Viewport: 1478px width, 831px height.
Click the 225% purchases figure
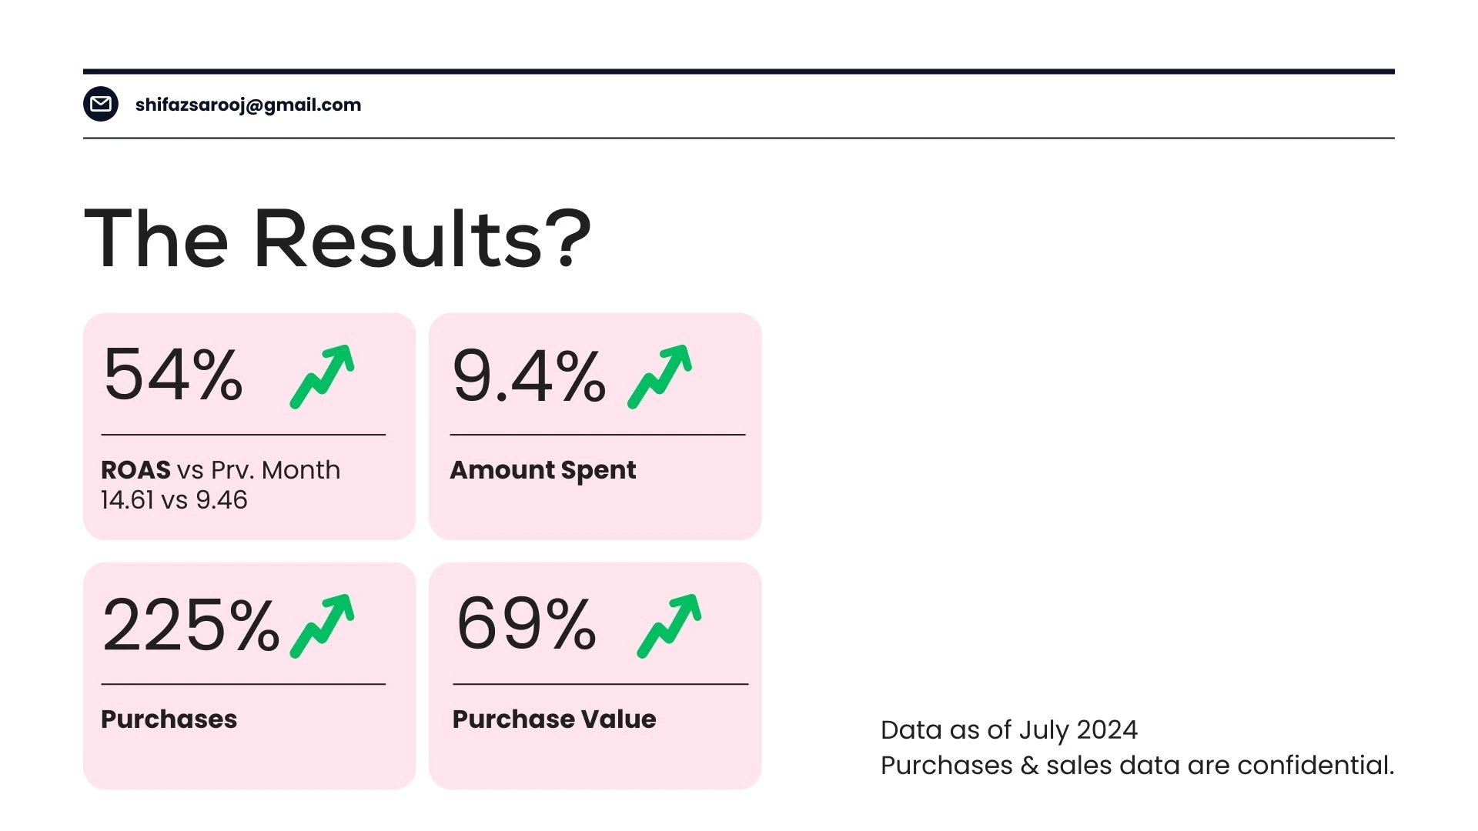[191, 624]
